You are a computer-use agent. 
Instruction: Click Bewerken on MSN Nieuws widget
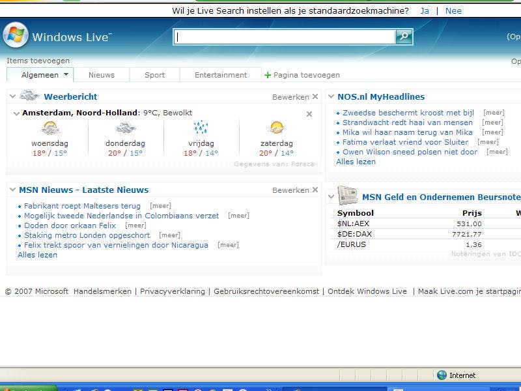coord(290,190)
